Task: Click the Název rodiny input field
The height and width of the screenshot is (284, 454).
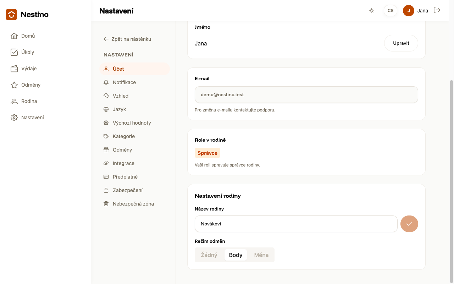Action: [x=296, y=224]
